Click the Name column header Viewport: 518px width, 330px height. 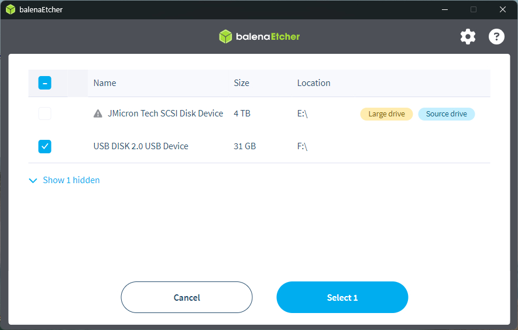(105, 83)
